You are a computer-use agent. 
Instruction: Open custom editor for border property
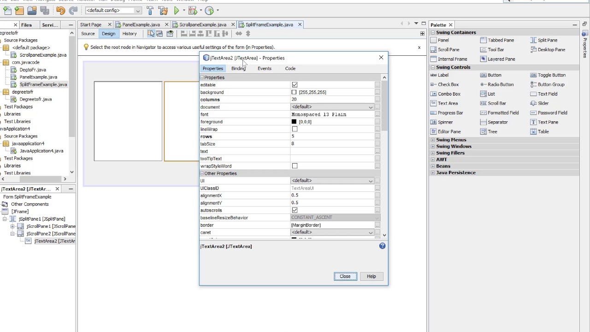(x=377, y=225)
